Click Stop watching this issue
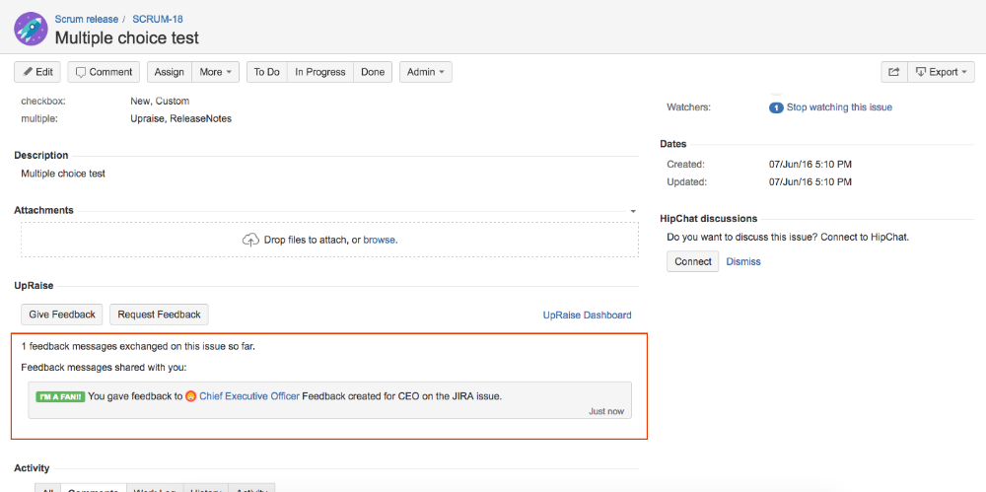The width and height of the screenshot is (986, 492). tap(839, 106)
